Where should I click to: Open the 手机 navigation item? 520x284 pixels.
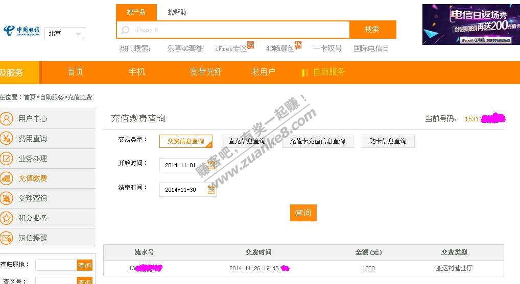136,72
